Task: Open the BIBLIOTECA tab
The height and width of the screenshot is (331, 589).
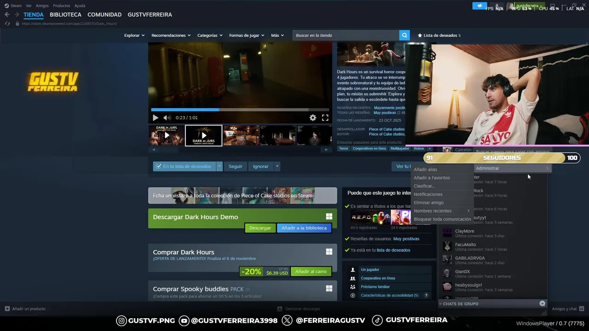Action: coord(65,15)
